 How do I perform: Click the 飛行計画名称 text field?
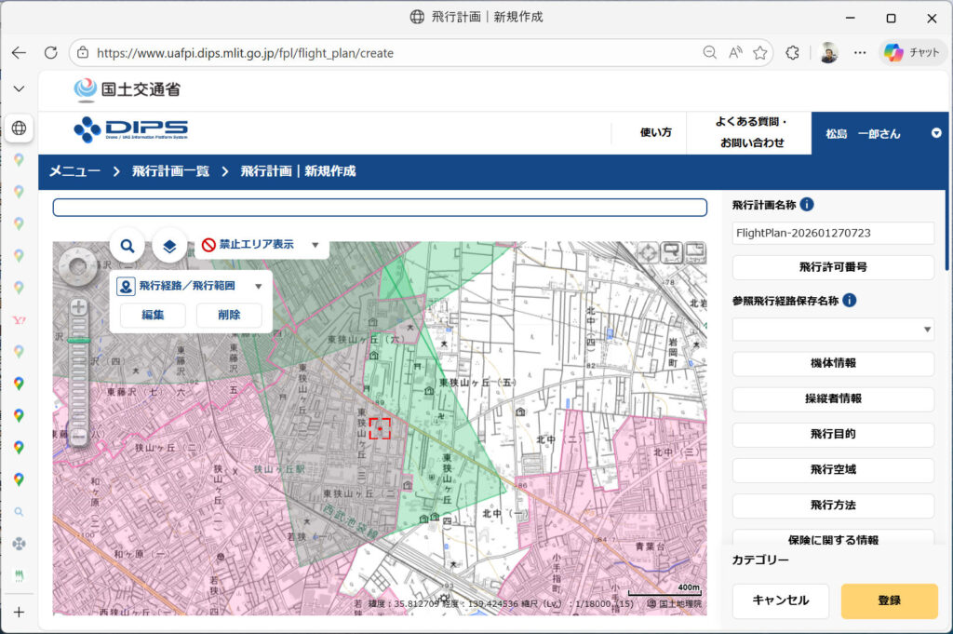(833, 233)
